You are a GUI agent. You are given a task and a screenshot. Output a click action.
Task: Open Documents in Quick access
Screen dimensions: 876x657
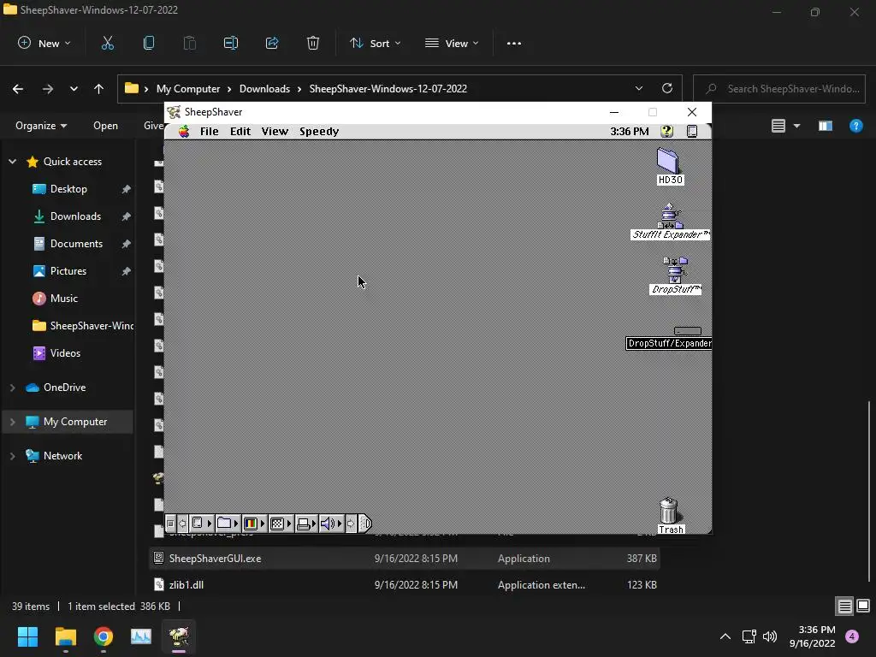[x=76, y=244]
